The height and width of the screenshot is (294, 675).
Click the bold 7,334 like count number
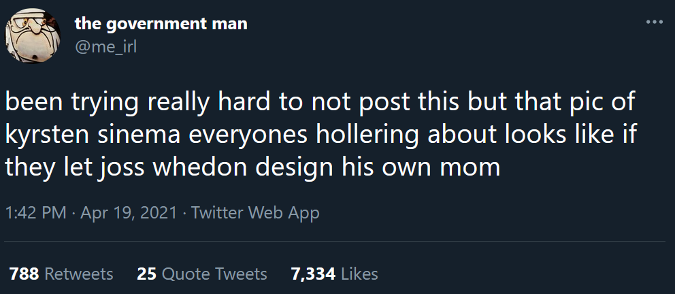(x=312, y=274)
